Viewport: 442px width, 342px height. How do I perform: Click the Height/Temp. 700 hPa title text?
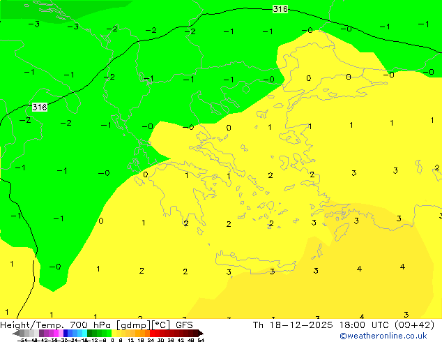click(56, 325)
